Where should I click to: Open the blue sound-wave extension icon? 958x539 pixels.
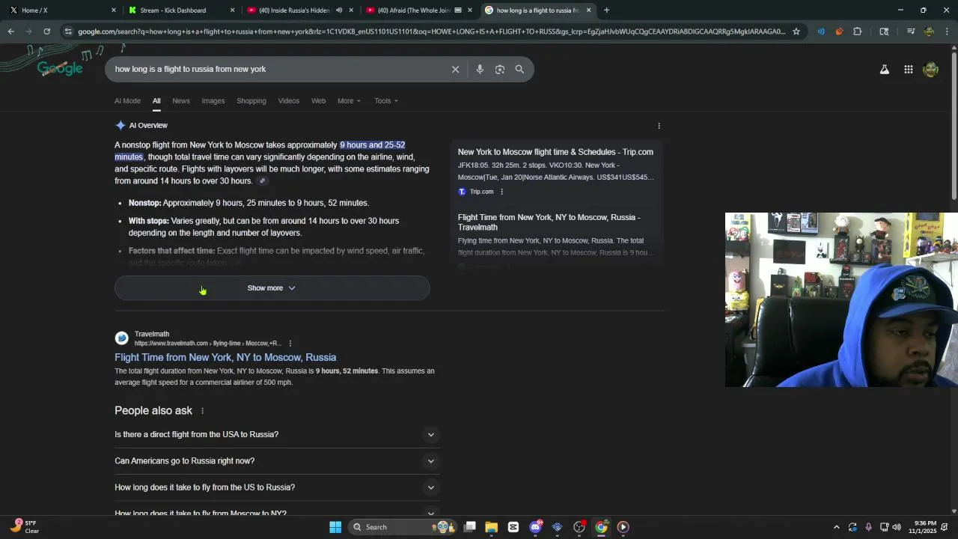click(821, 31)
